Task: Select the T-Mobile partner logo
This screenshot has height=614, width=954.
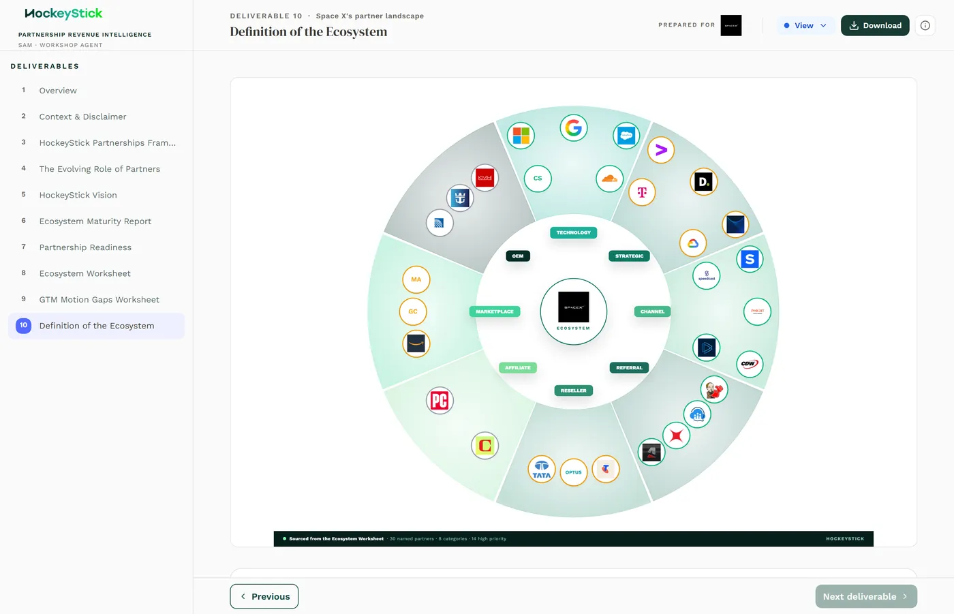Action: coord(642,192)
